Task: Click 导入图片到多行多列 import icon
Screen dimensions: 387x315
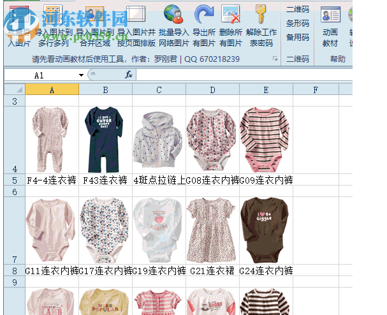Action: [52, 14]
